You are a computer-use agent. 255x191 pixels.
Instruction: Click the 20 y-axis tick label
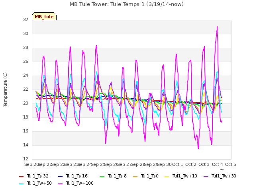(25, 103)
